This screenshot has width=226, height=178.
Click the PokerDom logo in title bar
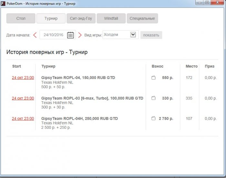(x=3, y=4)
